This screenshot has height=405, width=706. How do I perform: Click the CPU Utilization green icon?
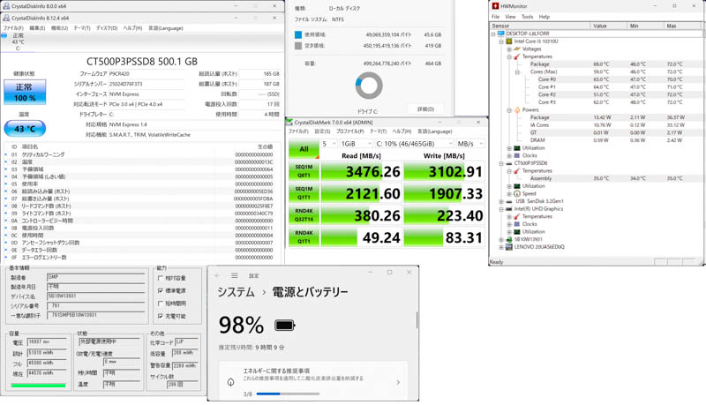[x=517, y=148]
